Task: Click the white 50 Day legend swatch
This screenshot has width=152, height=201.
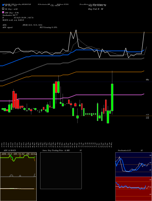Action: [3, 9]
